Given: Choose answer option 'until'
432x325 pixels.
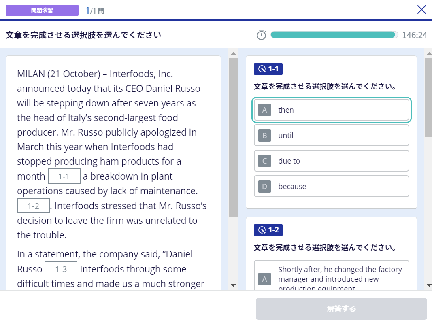Looking at the screenshot, I should (x=331, y=136).
